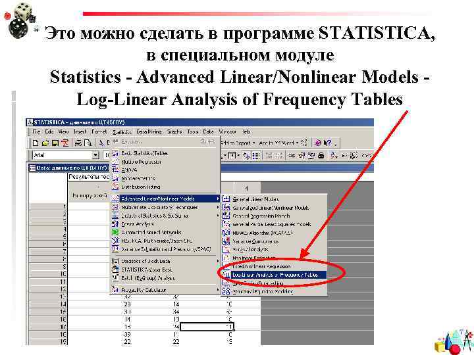This screenshot has height=355, width=474.
Task: Click the Variance Components icon
Action: point(226,241)
